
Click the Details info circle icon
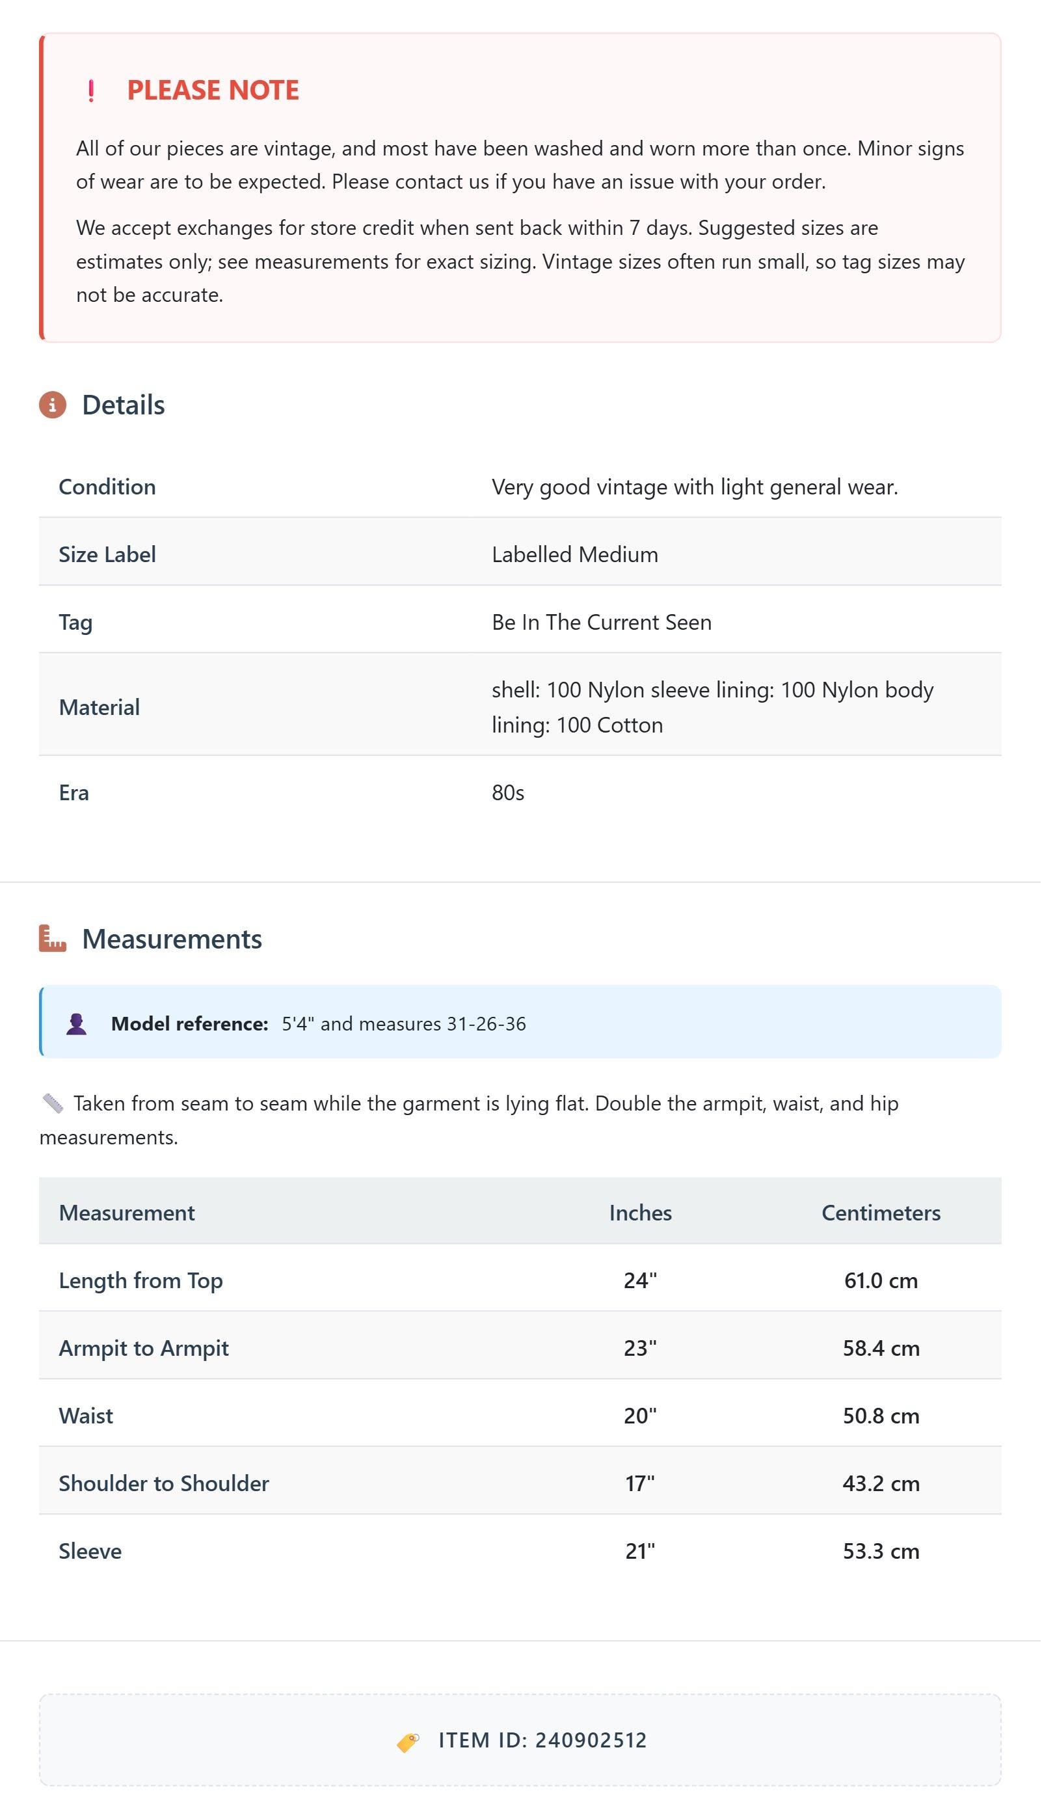(x=52, y=404)
